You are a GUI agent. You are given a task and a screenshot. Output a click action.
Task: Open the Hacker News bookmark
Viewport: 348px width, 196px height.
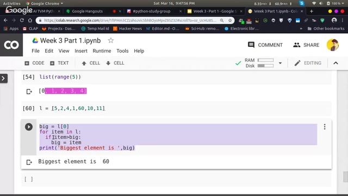pos(127,28)
